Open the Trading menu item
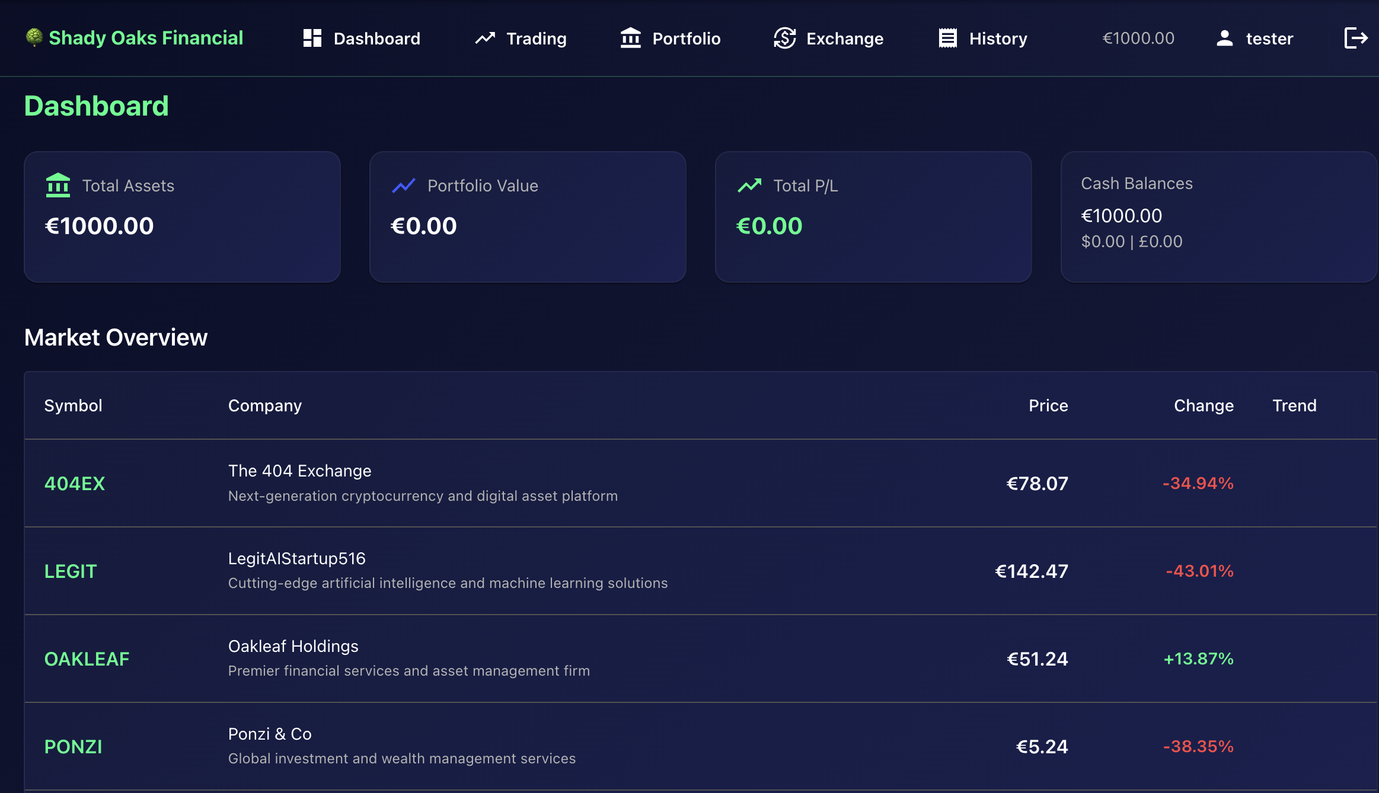This screenshot has height=793, width=1379. coord(535,39)
